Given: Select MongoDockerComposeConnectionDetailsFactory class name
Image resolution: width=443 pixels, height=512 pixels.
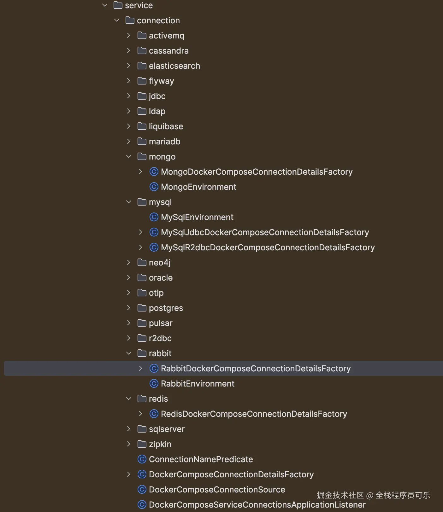Looking at the screenshot, I should click(257, 172).
